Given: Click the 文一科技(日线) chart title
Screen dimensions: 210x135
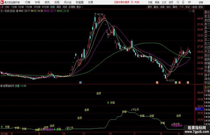Looking at the screenshot, I should (x=8, y=11).
